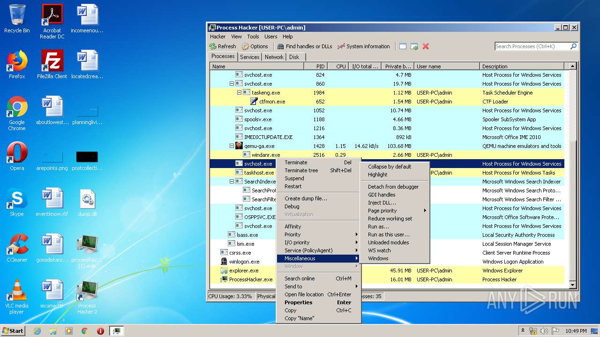Open Find handles or DLLs

pos(304,46)
